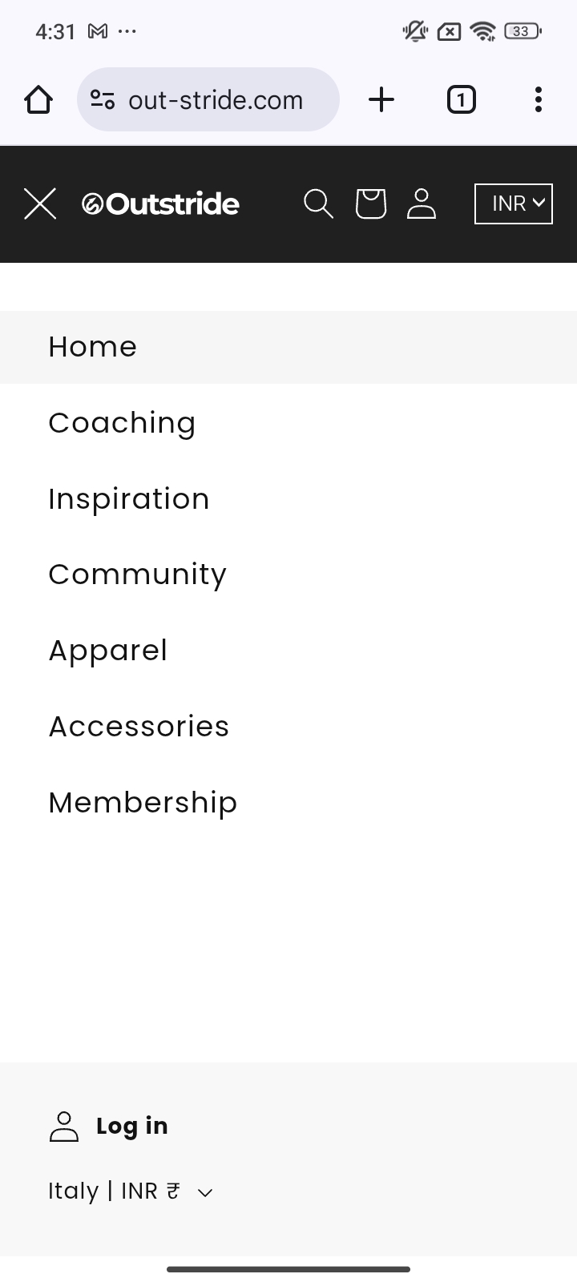Open the Inspiration menu item
Screen dimensions: 577x1282
point(129,498)
